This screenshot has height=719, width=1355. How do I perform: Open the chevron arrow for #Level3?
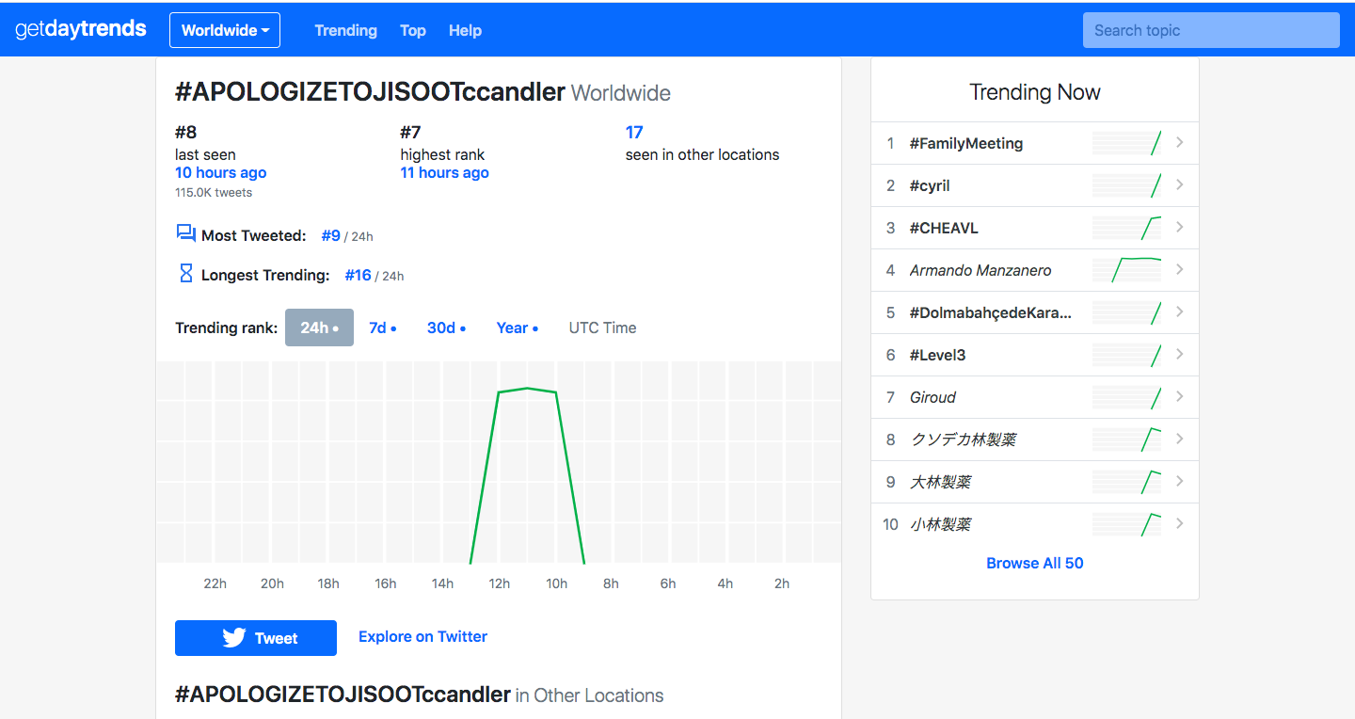[1180, 355]
